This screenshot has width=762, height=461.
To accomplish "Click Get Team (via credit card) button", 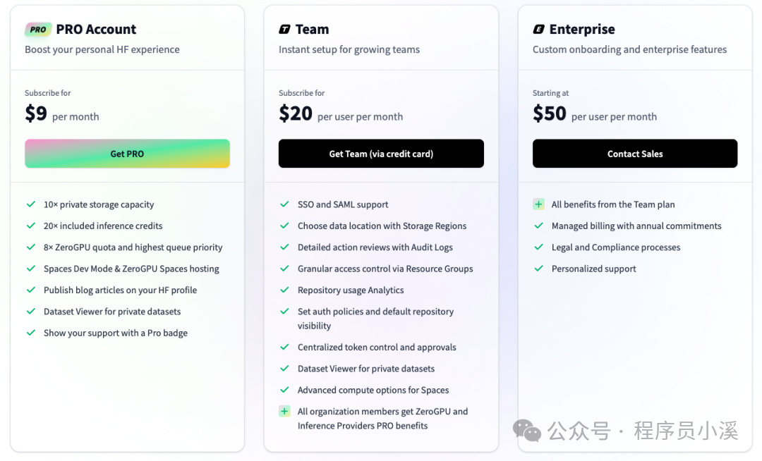I will (x=381, y=154).
